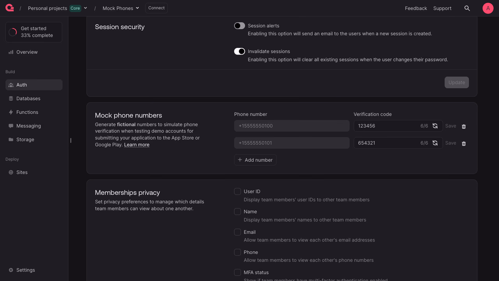Image resolution: width=499 pixels, height=281 pixels.
Task: Click the Add number button
Action: click(x=255, y=160)
